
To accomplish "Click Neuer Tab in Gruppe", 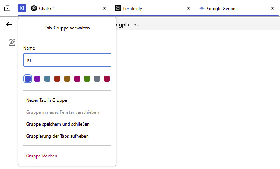I will point(47,100).
